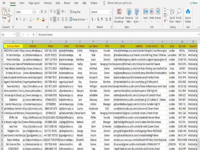Collapse the ribbon with arrow

(198, 27)
